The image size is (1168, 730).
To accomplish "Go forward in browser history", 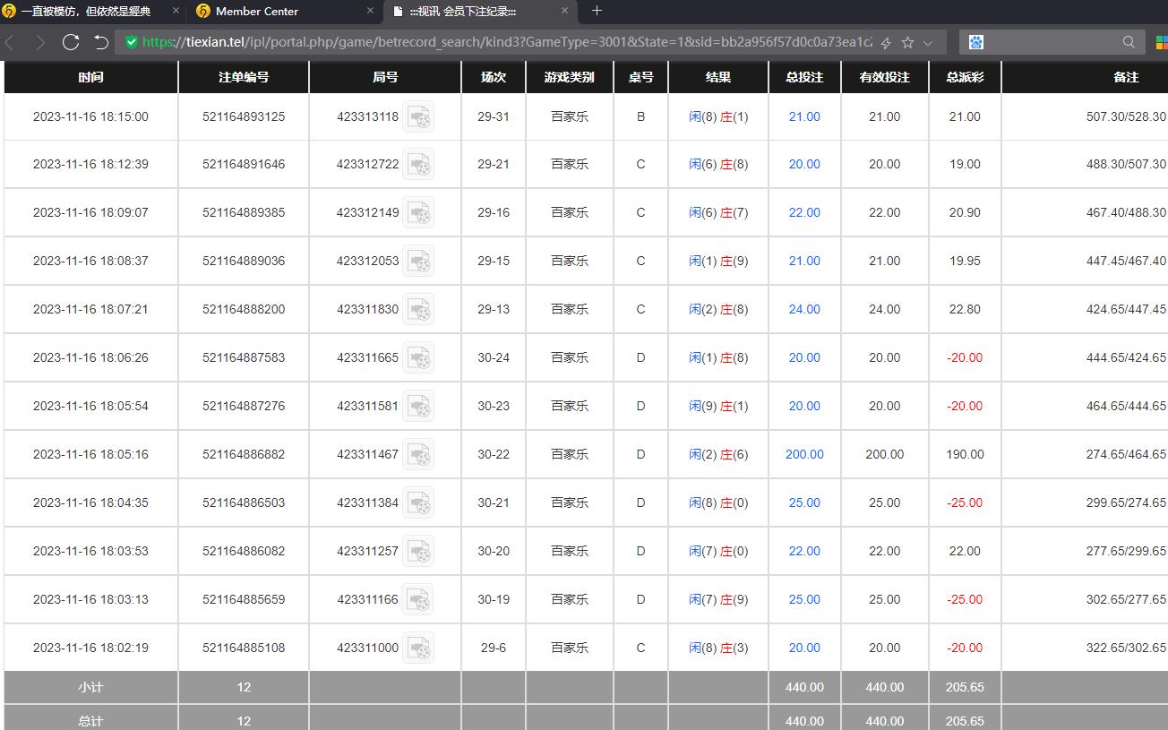I will point(40,42).
